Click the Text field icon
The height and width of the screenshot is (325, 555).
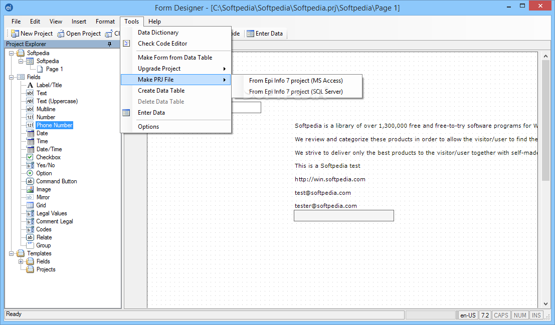30,93
